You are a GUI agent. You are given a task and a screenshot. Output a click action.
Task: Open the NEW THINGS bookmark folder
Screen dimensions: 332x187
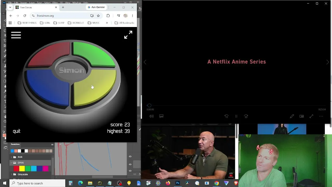[27, 23]
